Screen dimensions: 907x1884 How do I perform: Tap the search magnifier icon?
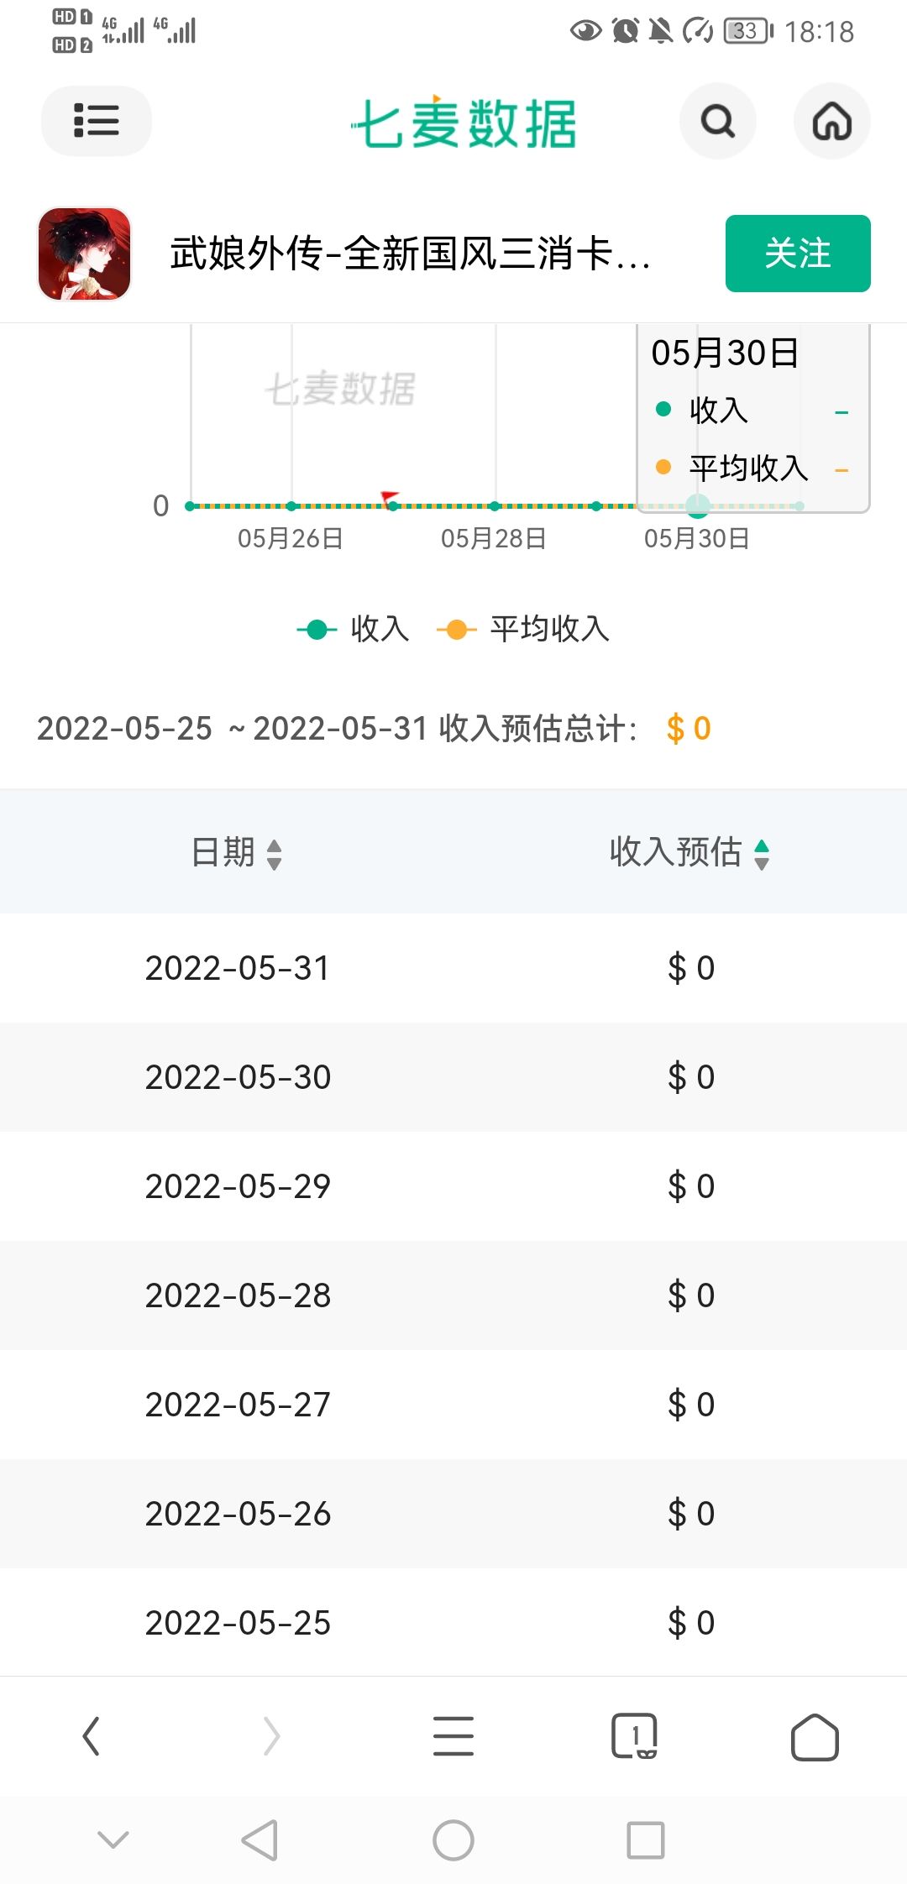[x=718, y=122]
